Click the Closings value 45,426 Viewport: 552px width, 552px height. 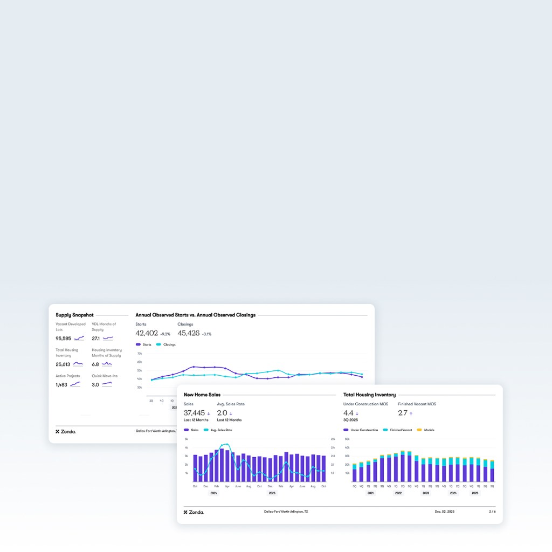(x=189, y=333)
